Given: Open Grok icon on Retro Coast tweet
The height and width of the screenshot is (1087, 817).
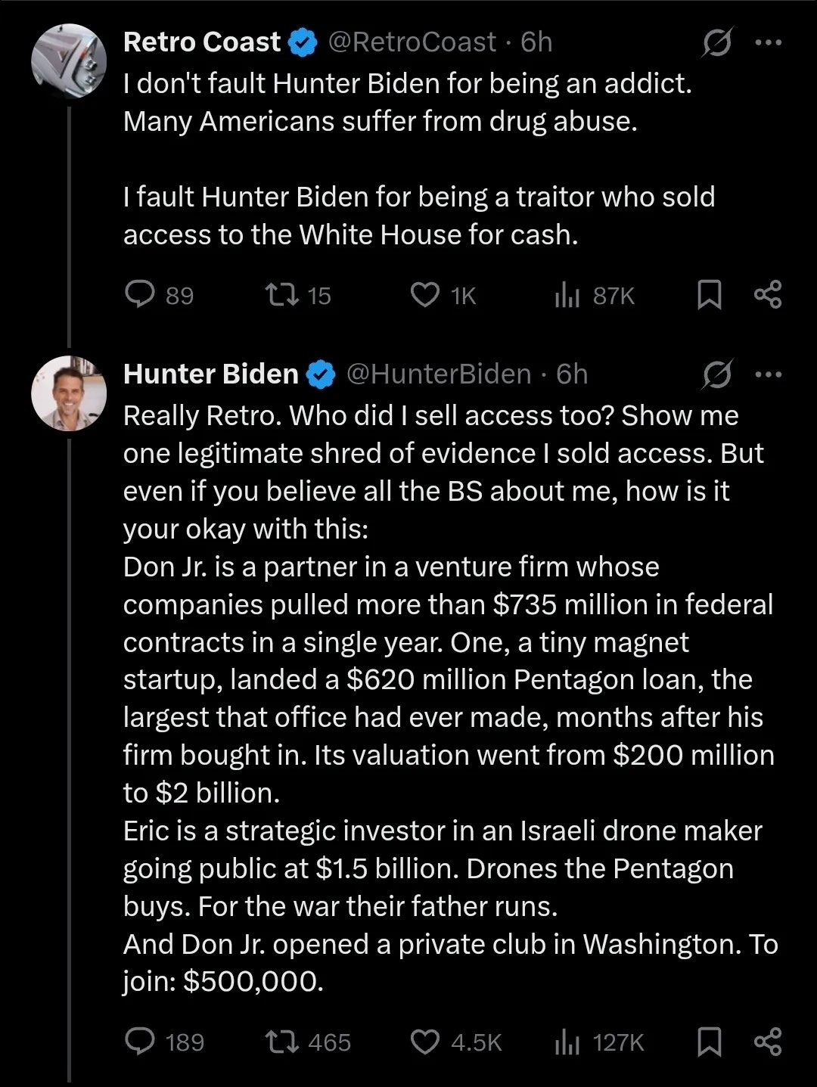Looking at the screenshot, I should [716, 42].
